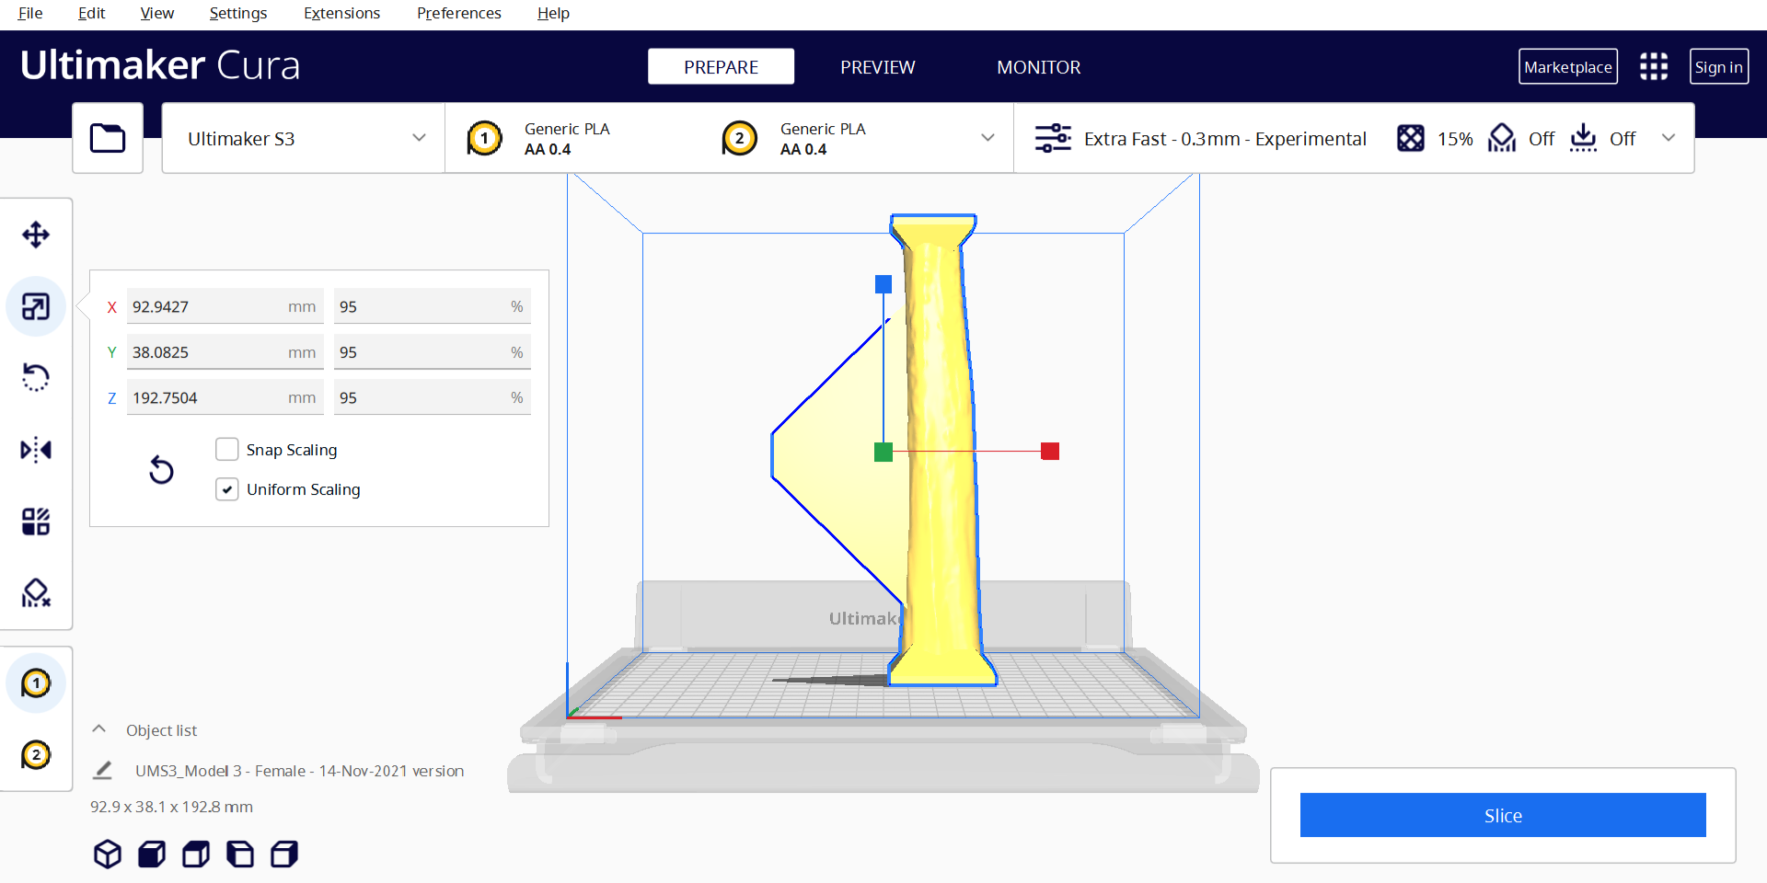Switch to 3D isometric view cube icon
1767x883 pixels.
point(108,854)
